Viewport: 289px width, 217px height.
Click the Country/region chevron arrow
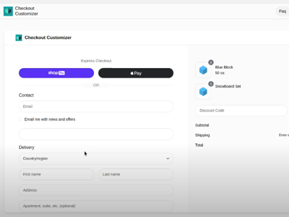click(168, 159)
